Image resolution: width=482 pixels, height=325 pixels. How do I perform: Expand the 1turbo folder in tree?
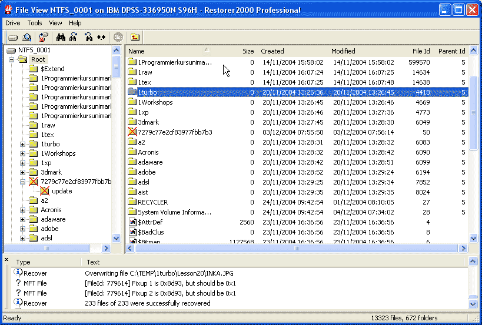coord(22,144)
